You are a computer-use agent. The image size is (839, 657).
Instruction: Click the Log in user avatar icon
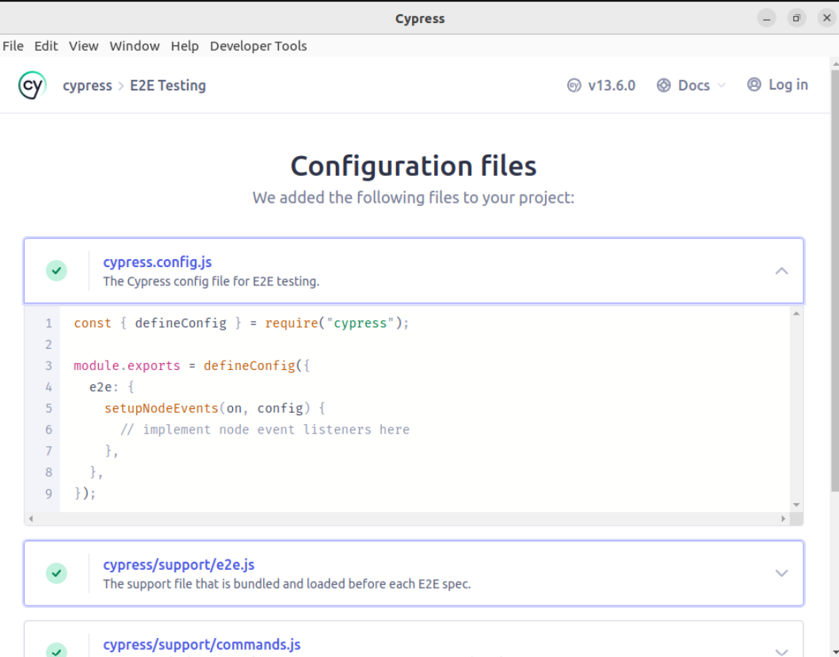(754, 85)
